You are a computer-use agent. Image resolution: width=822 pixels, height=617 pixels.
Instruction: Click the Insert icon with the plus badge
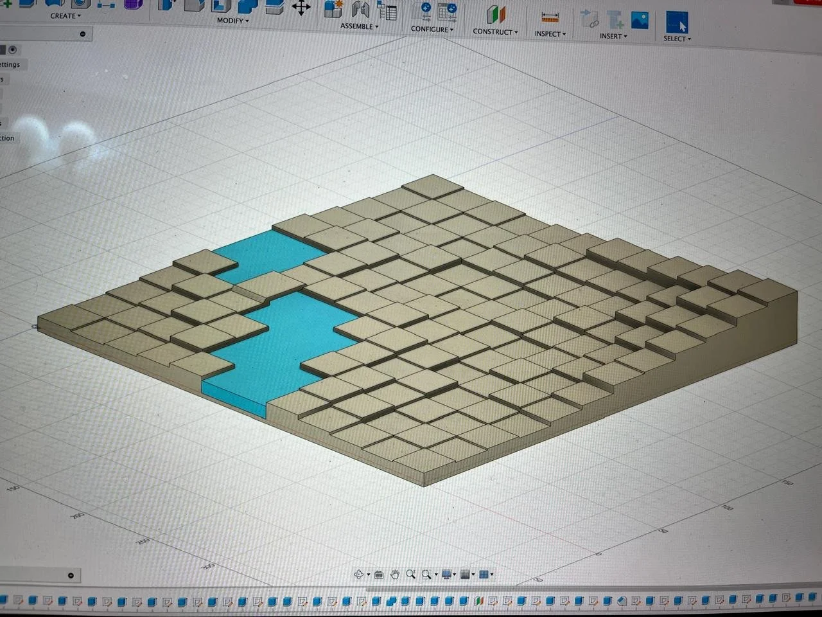tap(615, 20)
